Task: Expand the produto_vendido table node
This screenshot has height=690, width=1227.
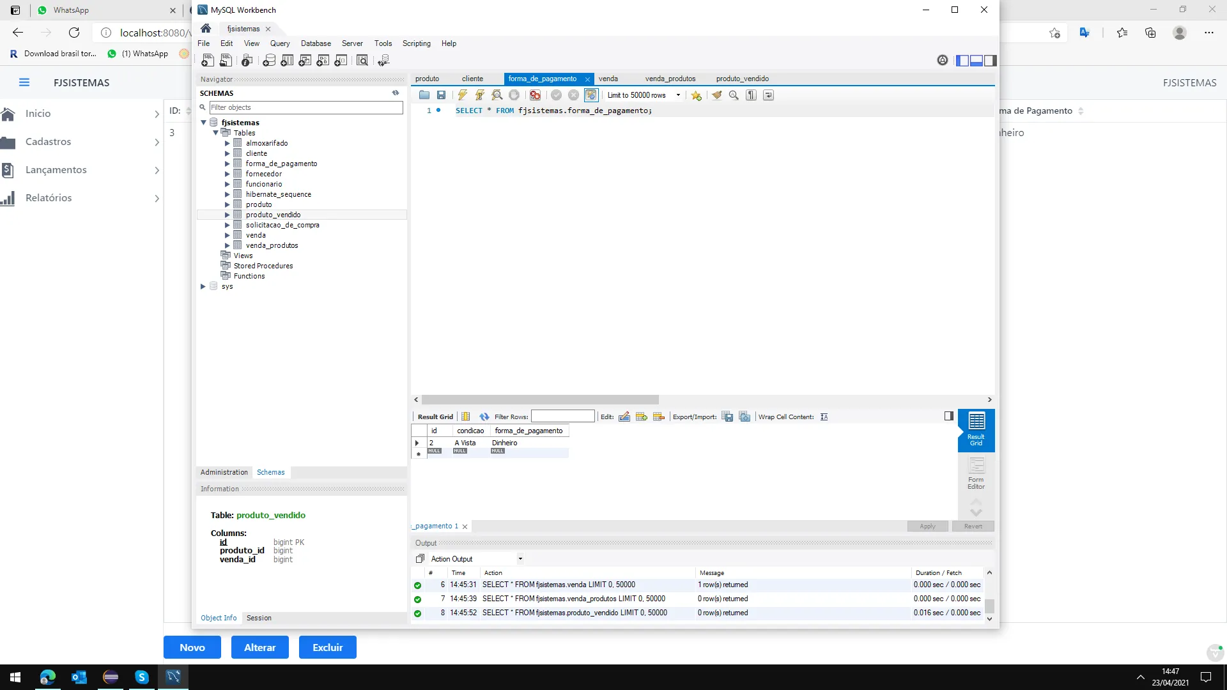Action: pyautogui.click(x=227, y=215)
